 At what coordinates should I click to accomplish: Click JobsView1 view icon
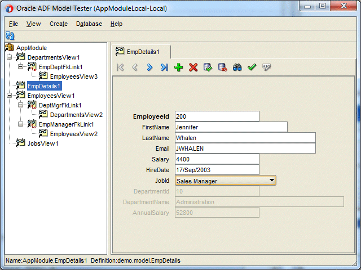[x=21, y=143]
